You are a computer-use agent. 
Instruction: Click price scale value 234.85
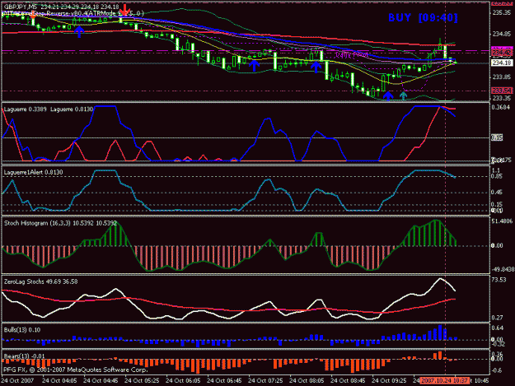(502, 34)
